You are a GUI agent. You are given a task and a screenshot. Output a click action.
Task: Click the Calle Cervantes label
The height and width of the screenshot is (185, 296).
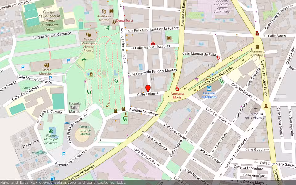(216, 115)
